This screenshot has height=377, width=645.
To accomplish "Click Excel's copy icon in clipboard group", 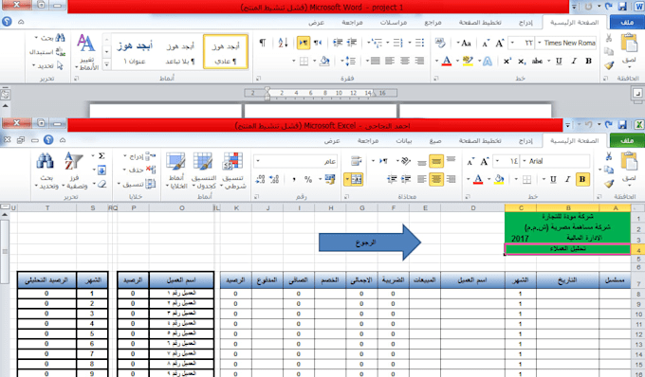I will (x=609, y=170).
